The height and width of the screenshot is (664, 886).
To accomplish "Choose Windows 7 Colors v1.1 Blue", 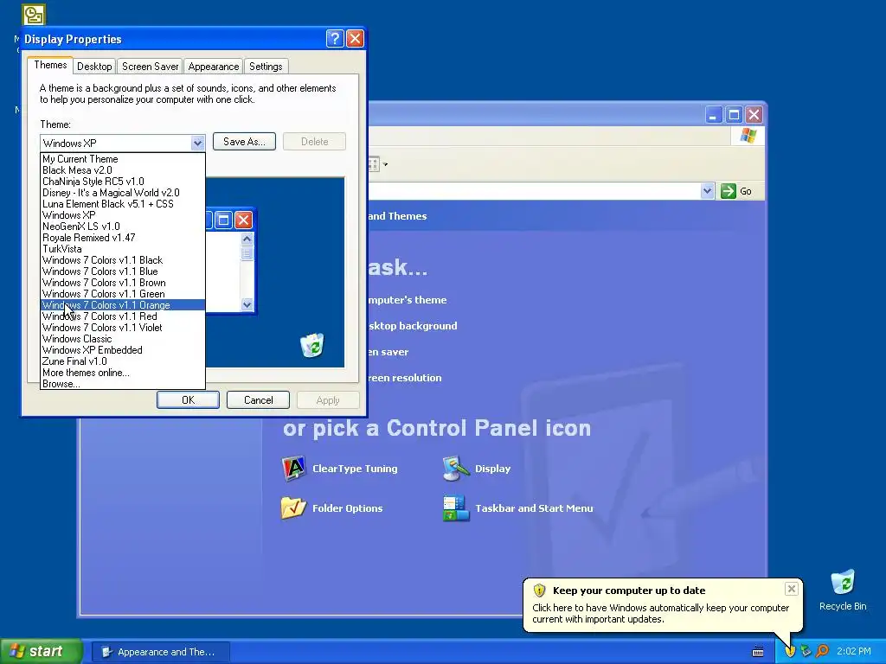I will [x=123, y=271].
